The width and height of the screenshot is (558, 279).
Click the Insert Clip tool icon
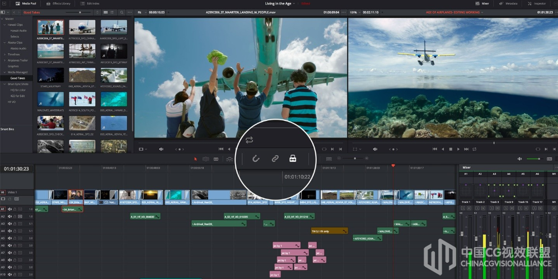(x=229, y=159)
